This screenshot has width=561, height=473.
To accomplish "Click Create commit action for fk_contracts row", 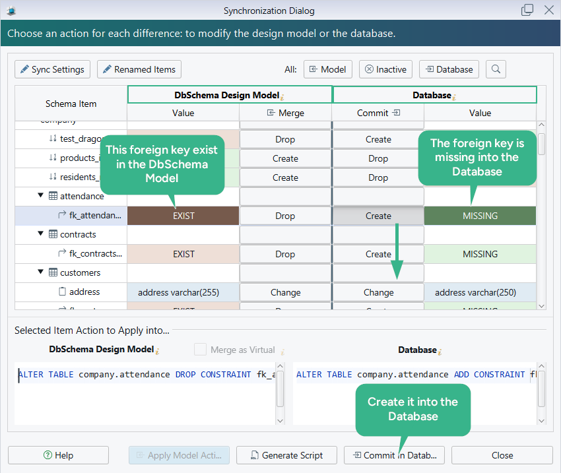I will [x=378, y=254].
